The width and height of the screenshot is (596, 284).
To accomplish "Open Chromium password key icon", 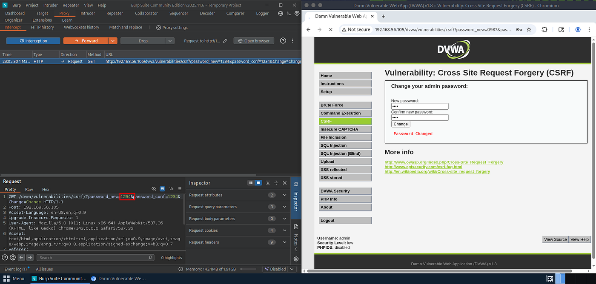I will coord(519,30).
